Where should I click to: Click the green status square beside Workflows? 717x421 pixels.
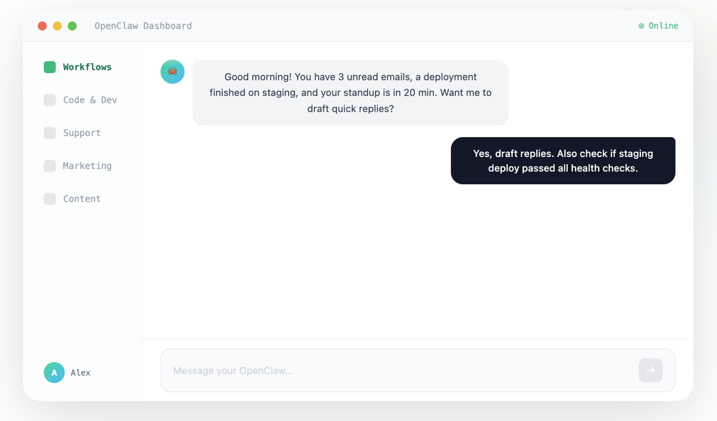(49, 67)
